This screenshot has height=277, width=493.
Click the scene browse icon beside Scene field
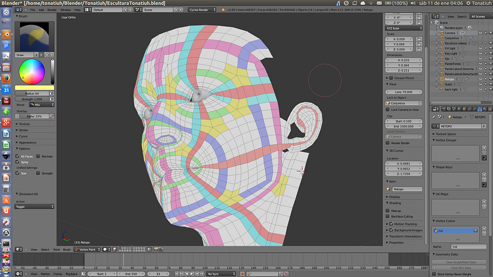138,10
